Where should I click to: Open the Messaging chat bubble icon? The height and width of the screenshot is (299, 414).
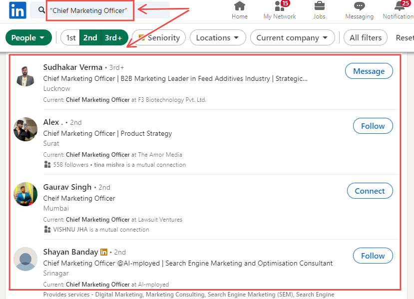(x=360, y=6)
